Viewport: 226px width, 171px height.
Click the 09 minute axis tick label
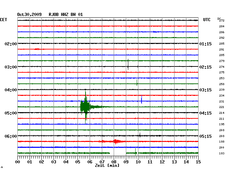(126, 162)
